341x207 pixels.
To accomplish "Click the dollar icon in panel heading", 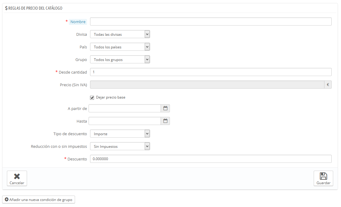I will [6, 8].
